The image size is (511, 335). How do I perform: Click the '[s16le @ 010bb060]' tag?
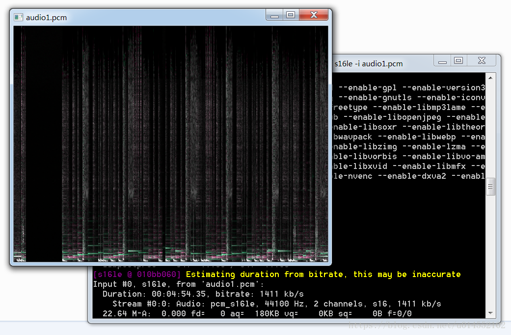pos(137,274)
